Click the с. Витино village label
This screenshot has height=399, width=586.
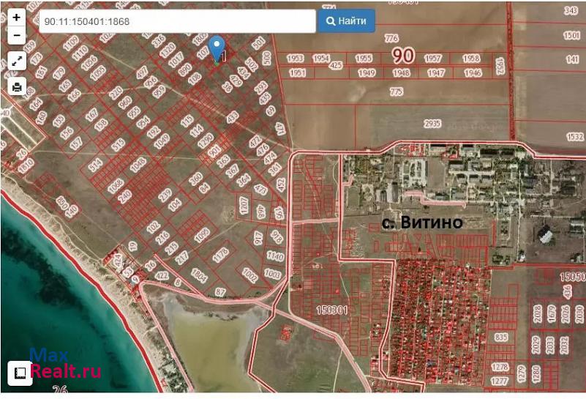[424, 223]
